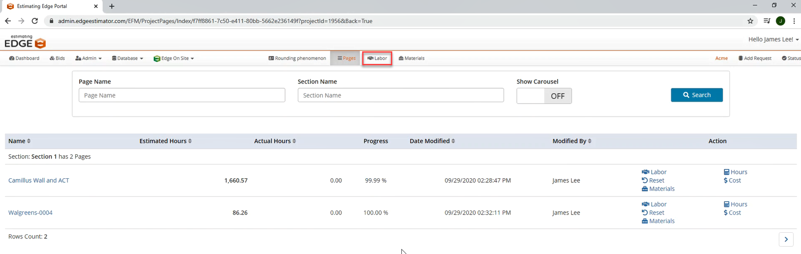Expand the Admin dropdown menu

[x=88, y=58]
